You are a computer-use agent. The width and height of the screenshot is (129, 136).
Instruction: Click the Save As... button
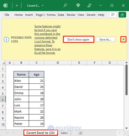(x=106, y=39)
